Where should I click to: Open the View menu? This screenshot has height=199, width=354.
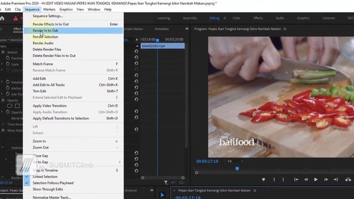[x=80, y=9]
